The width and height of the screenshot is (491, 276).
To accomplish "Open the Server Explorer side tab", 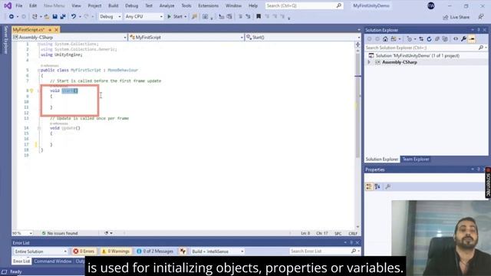I will point(5,40).
